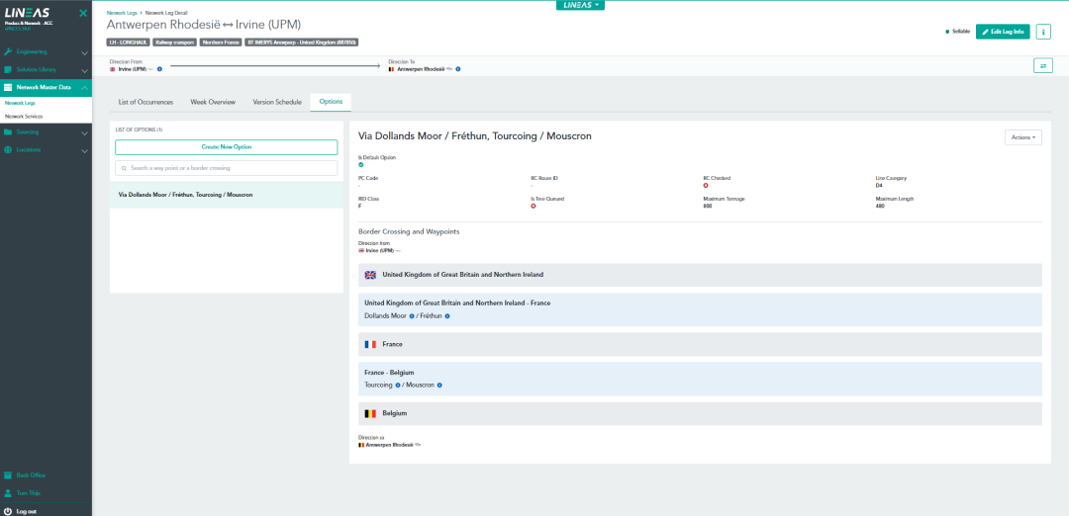The width and height of the screenshot is (1069, 516).
Task: Click the RC Checked red cross icon
Action: [x=706, y=185]
